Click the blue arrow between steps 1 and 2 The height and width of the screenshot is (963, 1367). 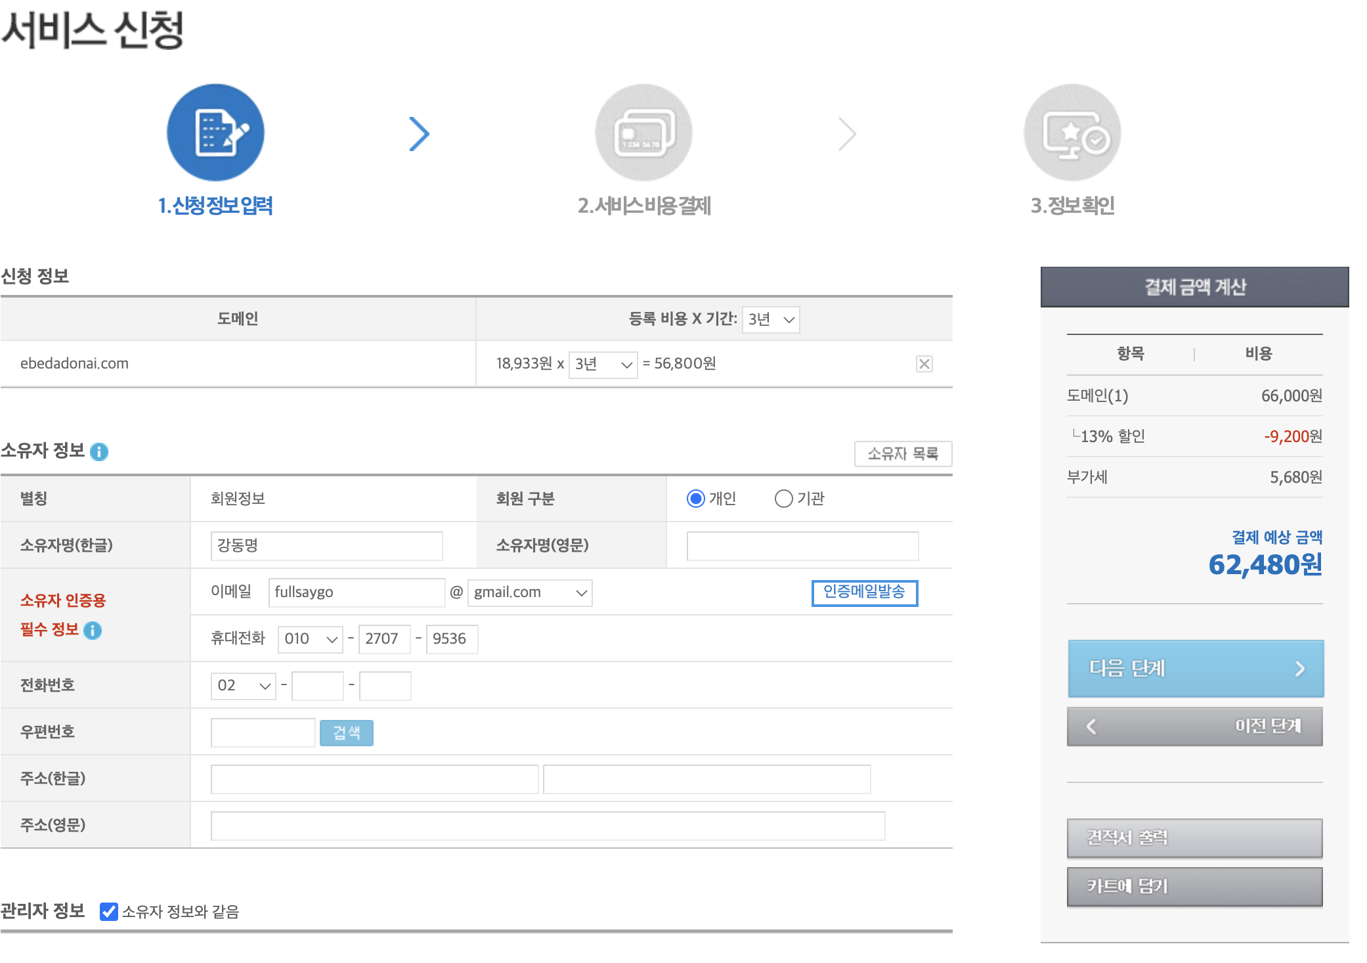[x=419, y=134]
